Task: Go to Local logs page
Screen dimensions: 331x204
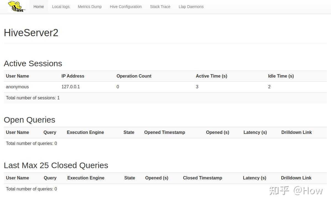Action: point(61,7)
